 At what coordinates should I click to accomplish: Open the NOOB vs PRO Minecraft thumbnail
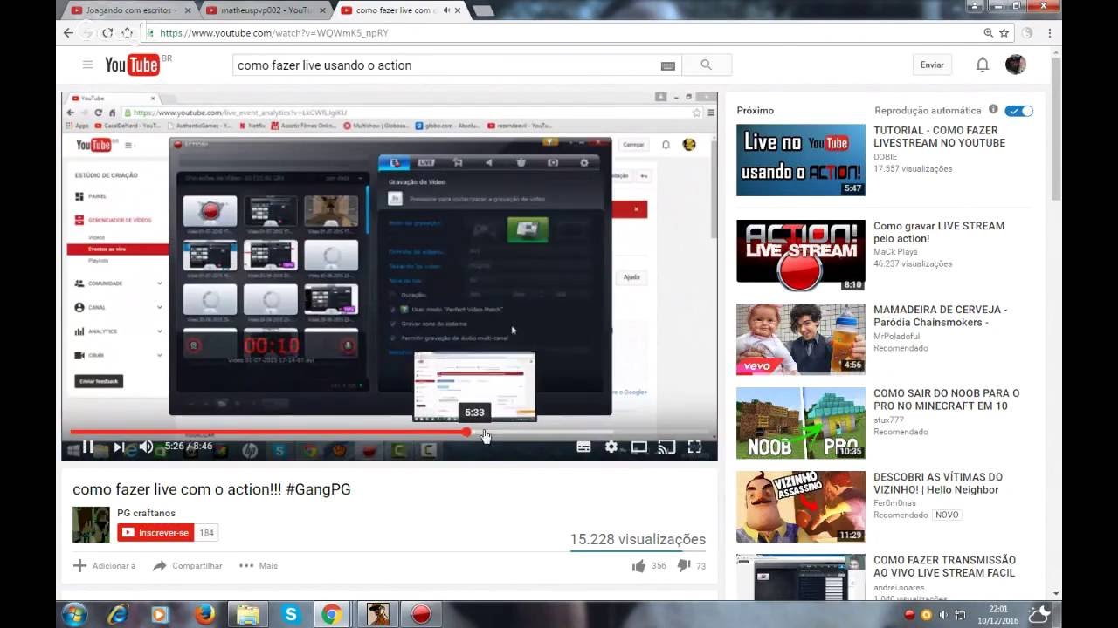(801, 423)
